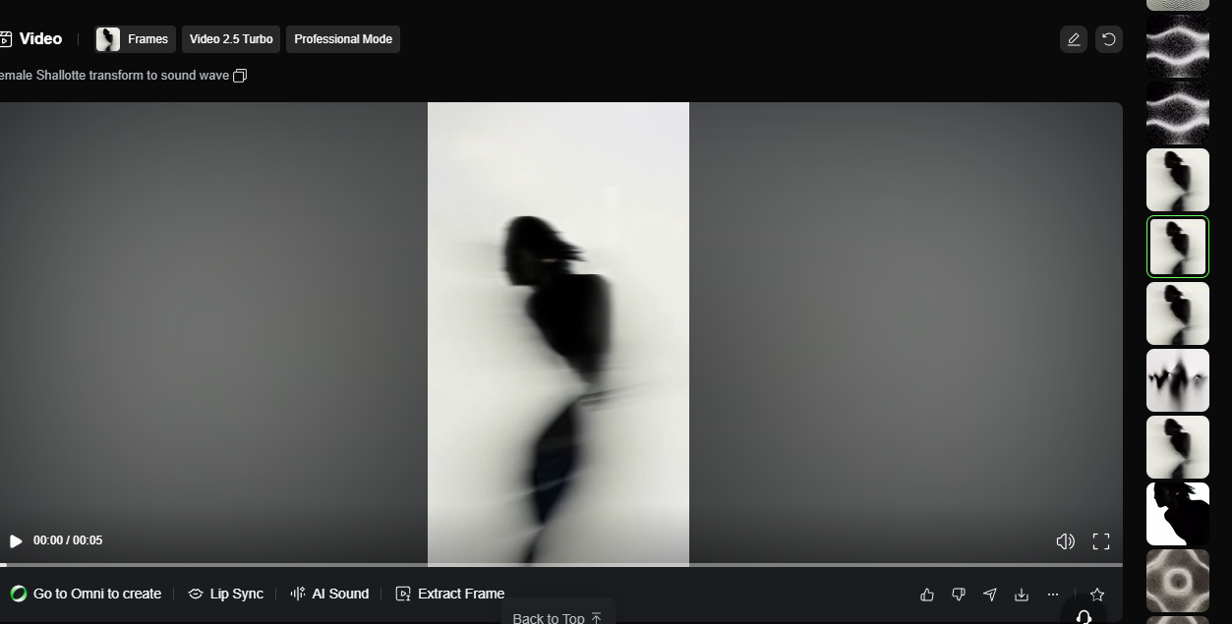This screenshot has height=624, width=1232.
Task: Share the video using the send icon
Action: click(x=989, y=595)
